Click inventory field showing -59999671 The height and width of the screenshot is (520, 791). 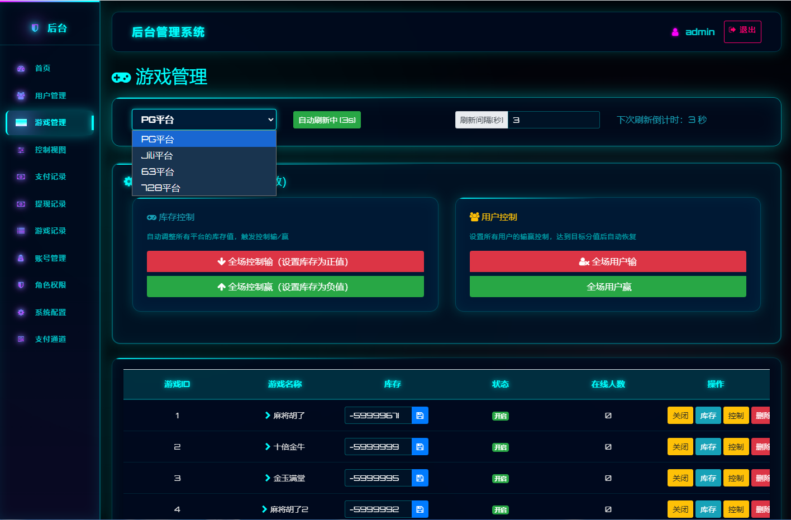pyautogui.click(x=378, y=416)
